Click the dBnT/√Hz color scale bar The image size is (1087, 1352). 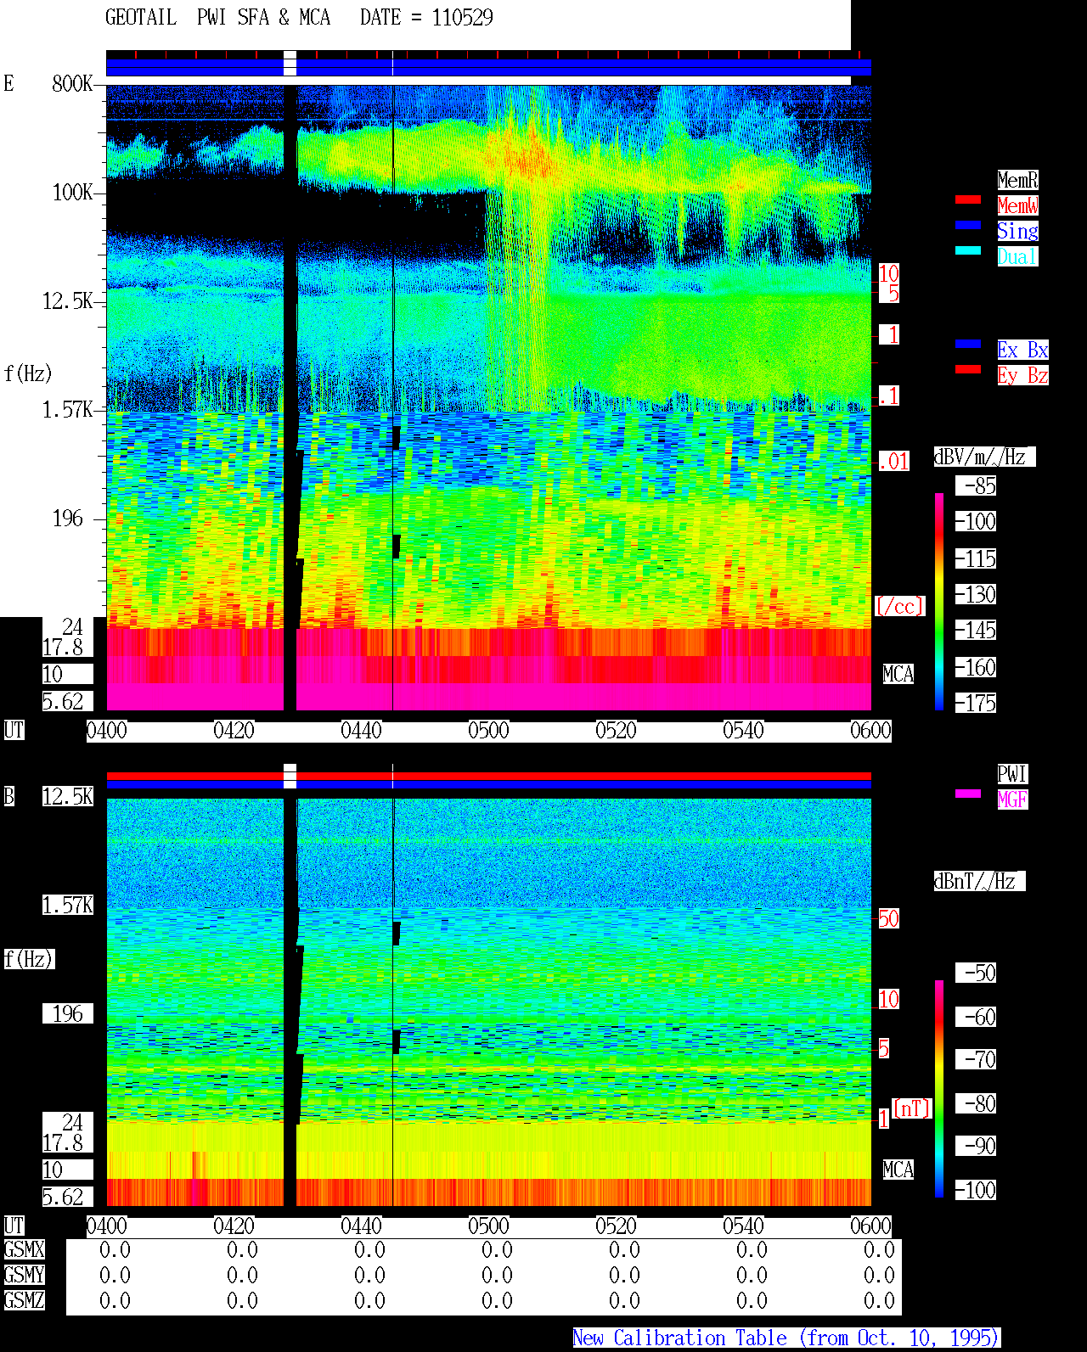[939, 1089]
